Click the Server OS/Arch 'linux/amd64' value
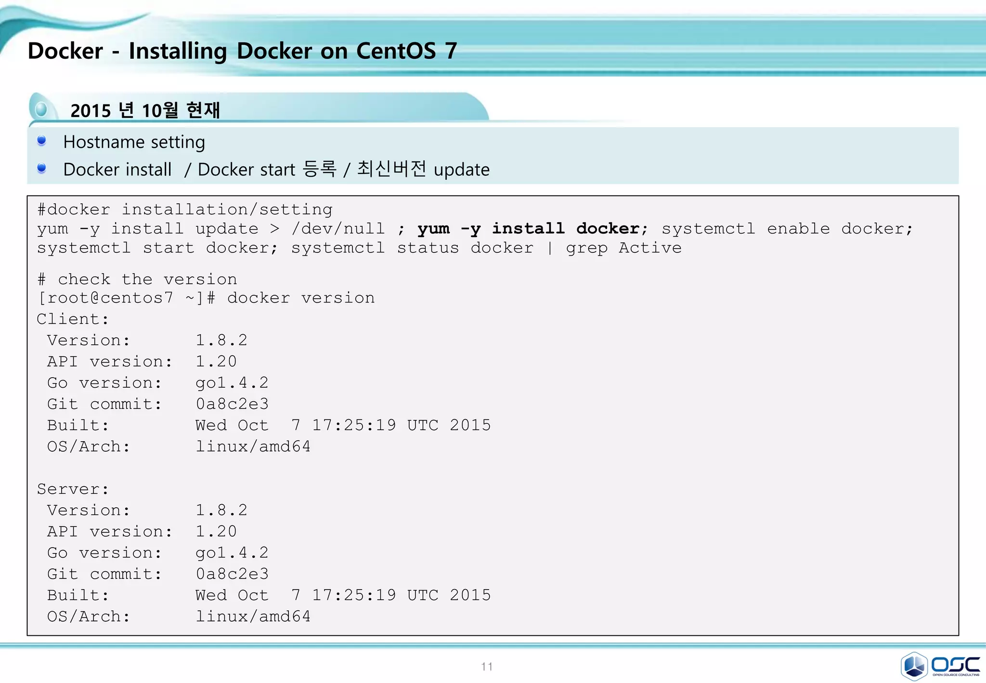Viewport: 986px width, 683px height. (x=253, y=617)
